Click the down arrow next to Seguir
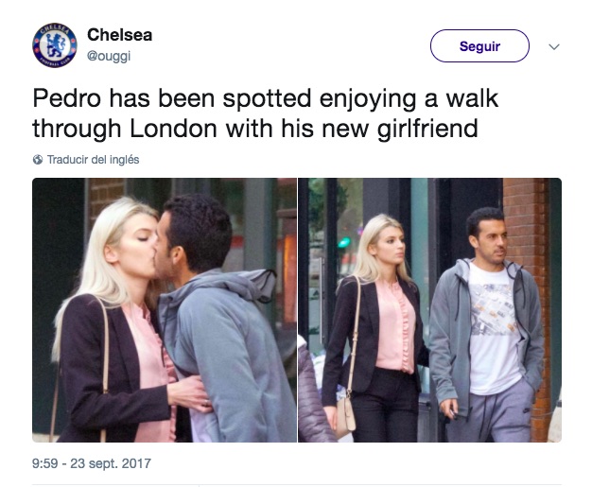592x487 pixels. pos(554,47)
